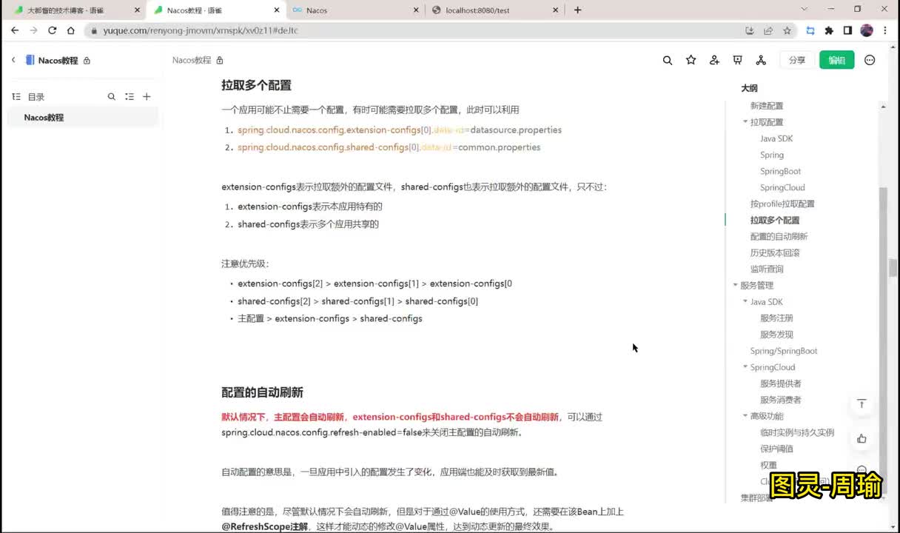Collapse the Java SDK section under 服务管理

coord(745,302)
